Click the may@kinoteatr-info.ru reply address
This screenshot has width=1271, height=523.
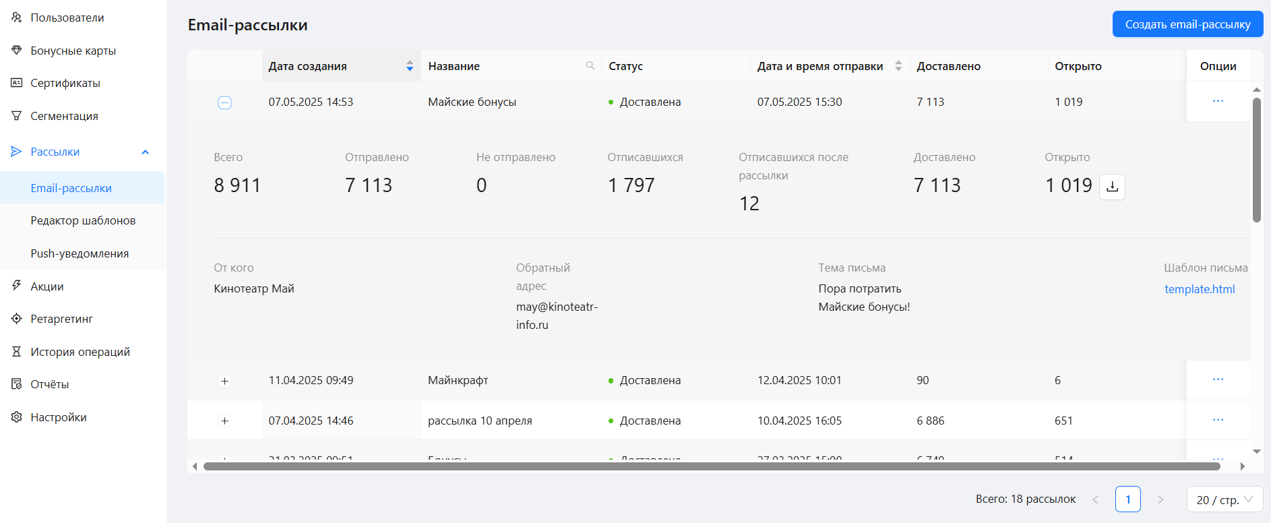(x=557, y=315)
